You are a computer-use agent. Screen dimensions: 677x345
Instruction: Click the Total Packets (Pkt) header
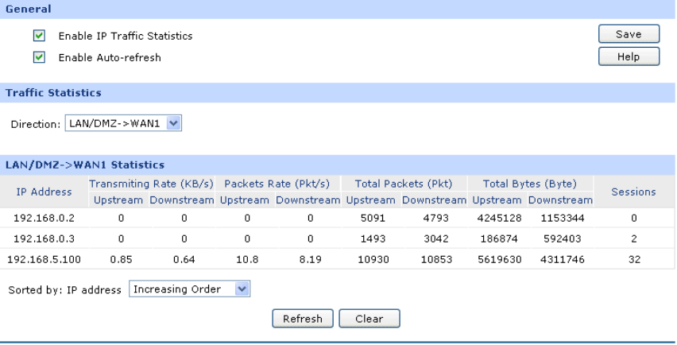[405, 184]
